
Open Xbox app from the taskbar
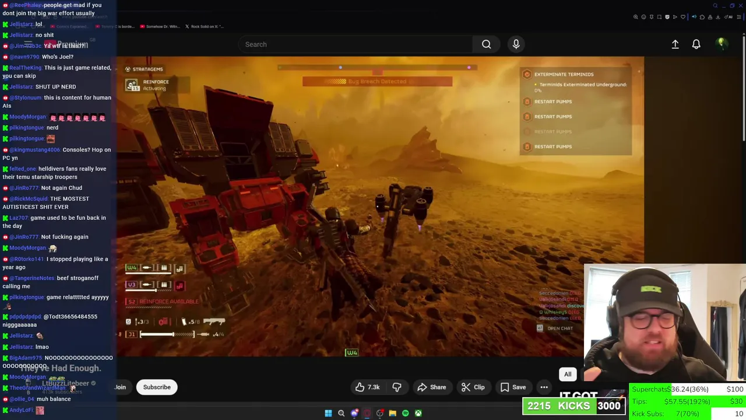(418, 414)
